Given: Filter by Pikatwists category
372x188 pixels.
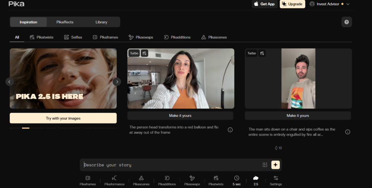Looking at the screenshot, I should click(41, 37).
